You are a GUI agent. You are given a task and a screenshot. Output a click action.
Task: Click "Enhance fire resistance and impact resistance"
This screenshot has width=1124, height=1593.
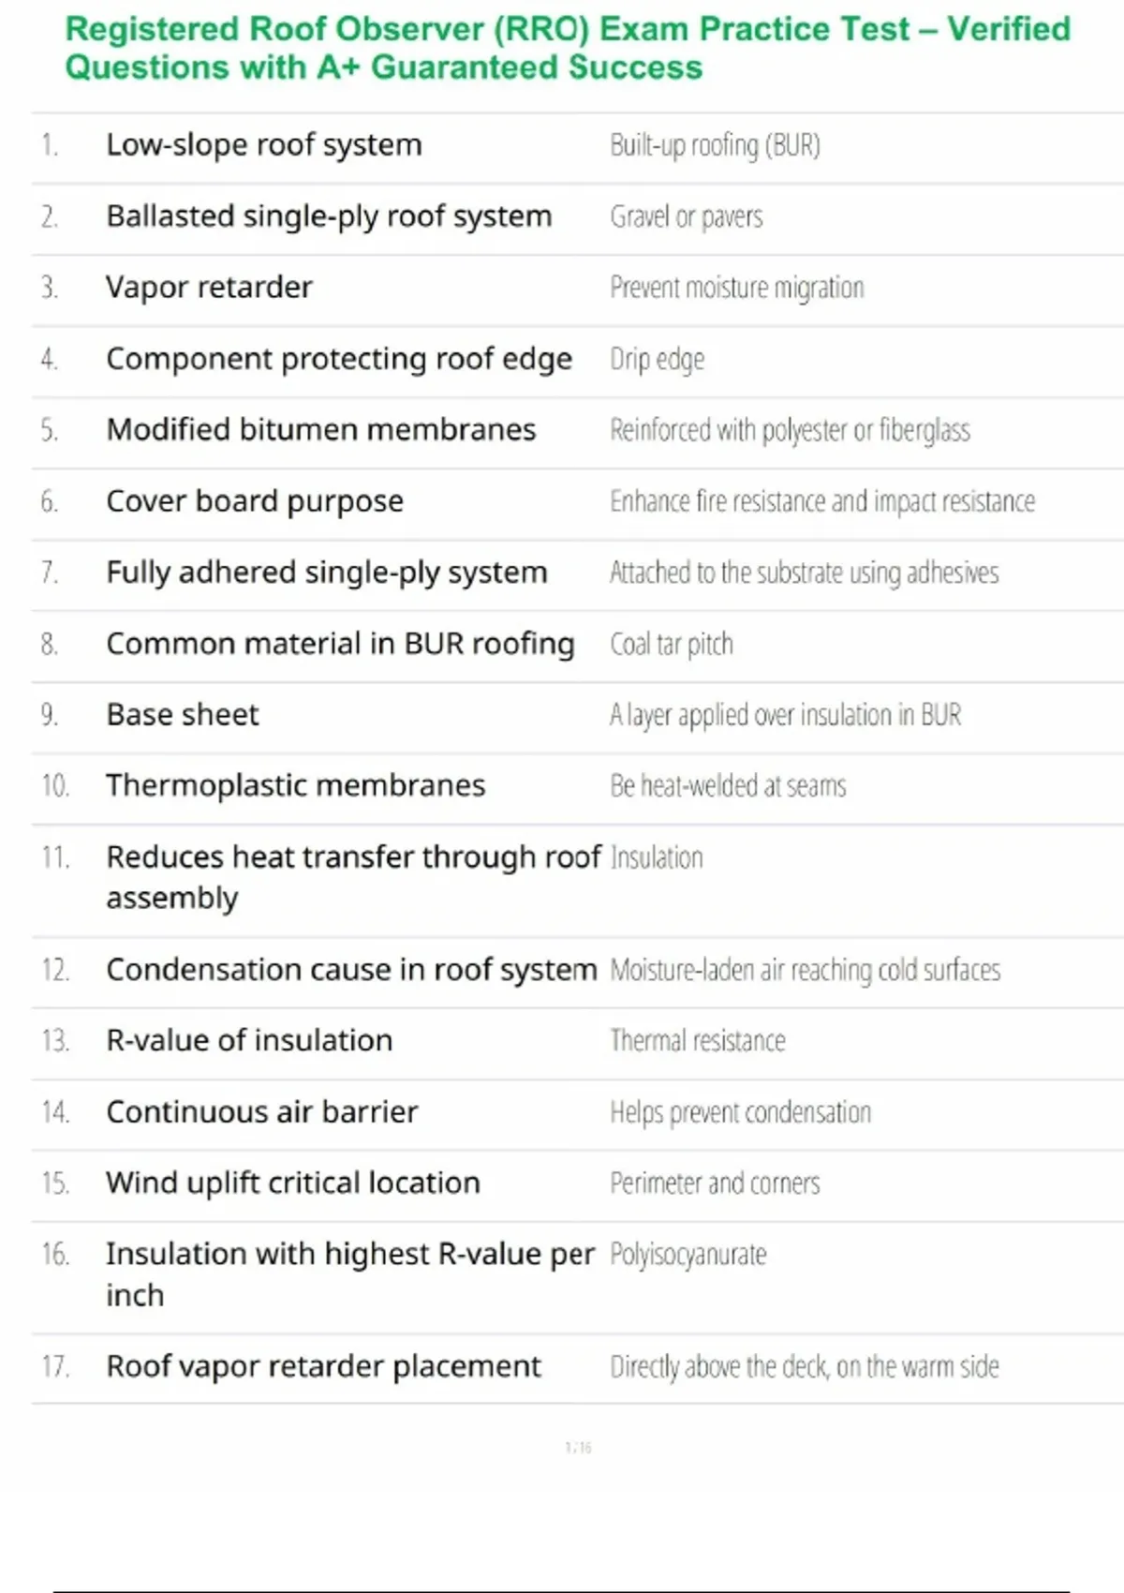[822, 501]
